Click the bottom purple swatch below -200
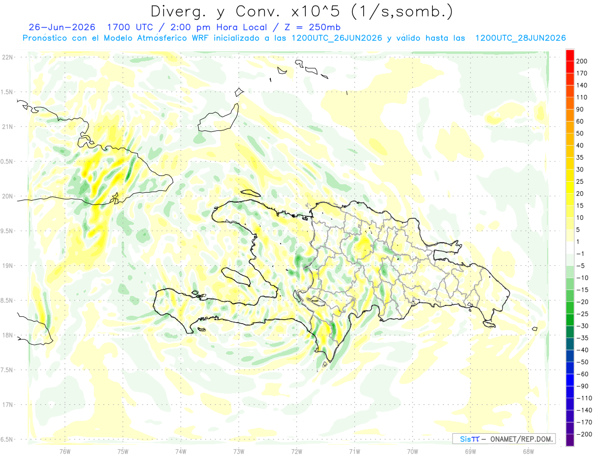The height and width of the screenshot is (458, 593). 570,440
